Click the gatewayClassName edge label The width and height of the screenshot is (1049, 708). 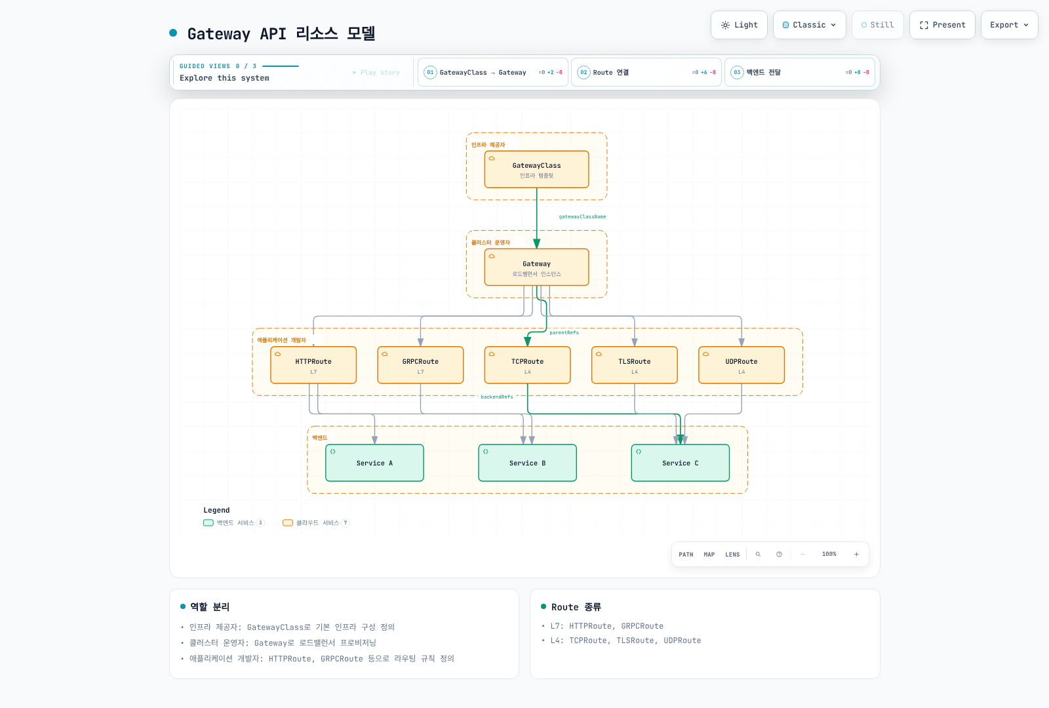(582, 217)
